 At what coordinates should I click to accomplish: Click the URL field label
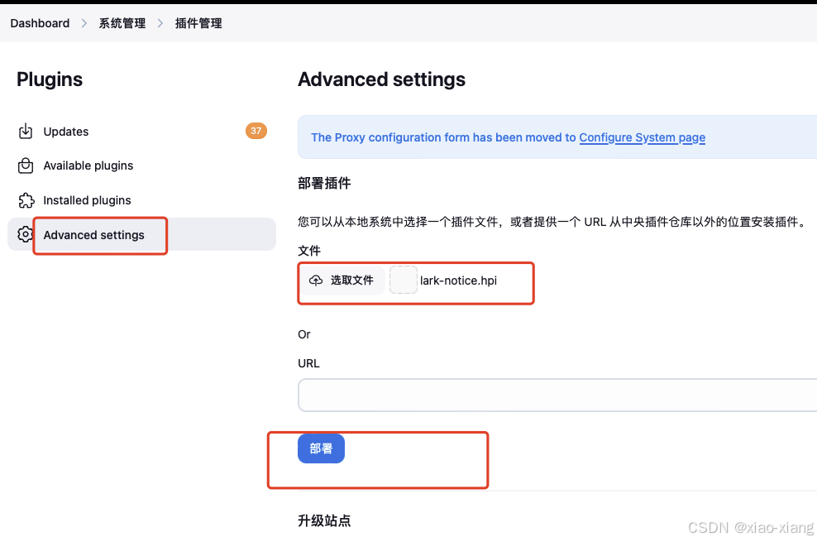pos(308,363)
